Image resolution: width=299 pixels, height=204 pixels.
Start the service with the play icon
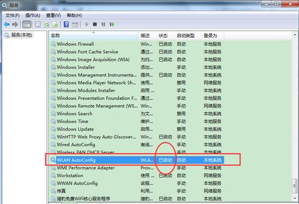(x=86, y=24)
